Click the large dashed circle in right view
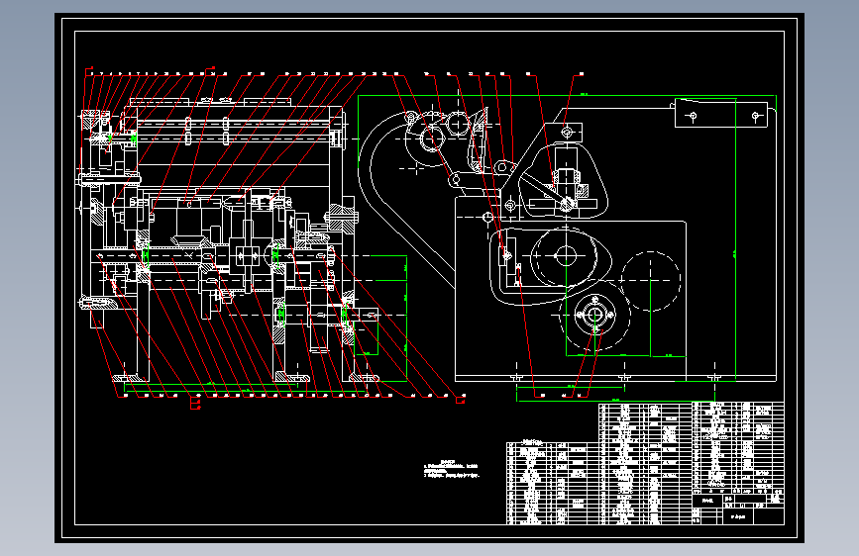 coord(650,281)
